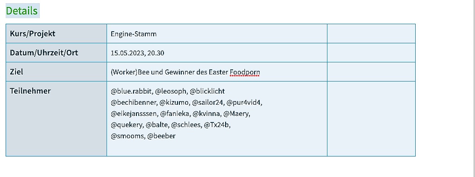Click the Engine-Stamm cell text

(x=134, y=34)
